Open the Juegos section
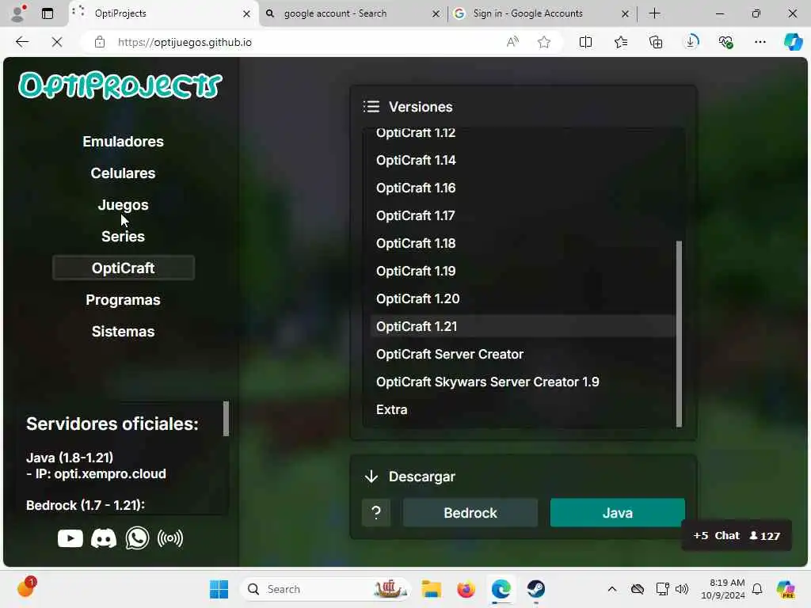811x608 pixels. click(123, 205)
